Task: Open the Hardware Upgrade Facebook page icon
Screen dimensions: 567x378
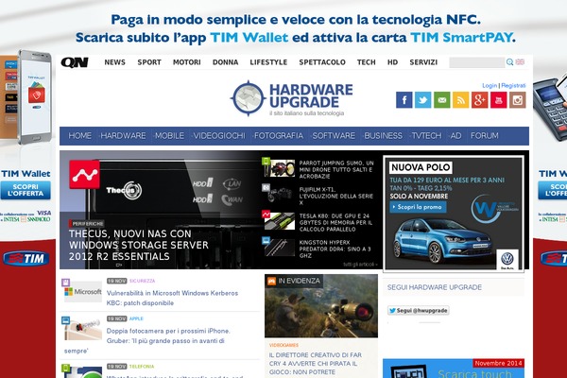Action: click(x=404, y=100)
